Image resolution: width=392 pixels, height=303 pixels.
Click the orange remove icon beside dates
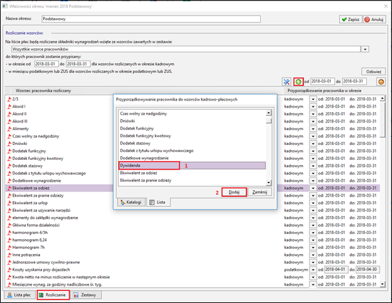coord(381,82)
